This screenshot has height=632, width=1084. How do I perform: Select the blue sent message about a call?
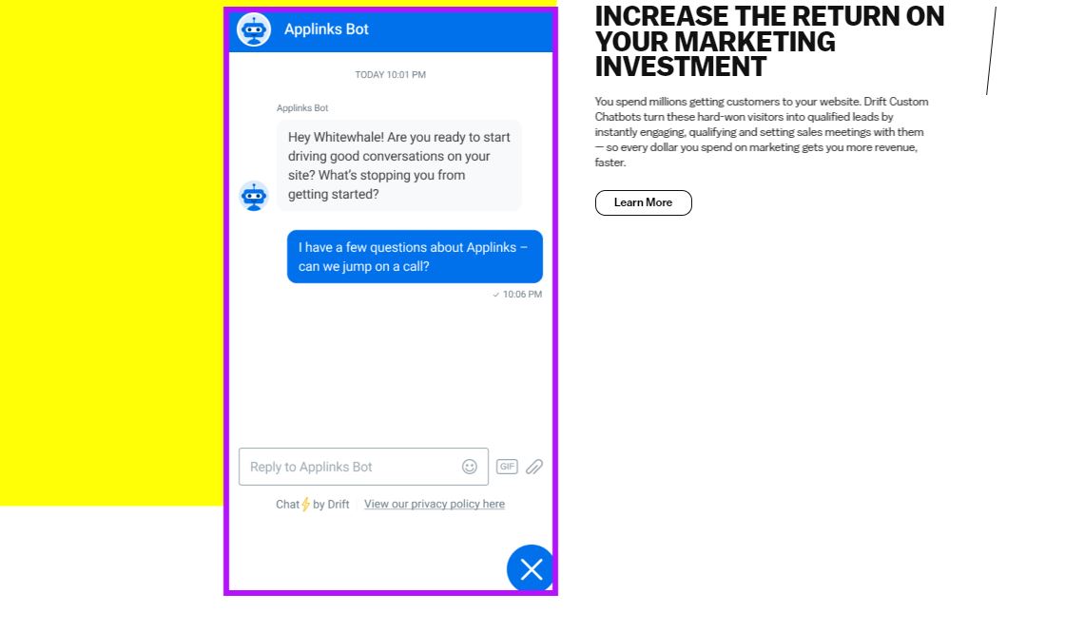tap(415, 257)
